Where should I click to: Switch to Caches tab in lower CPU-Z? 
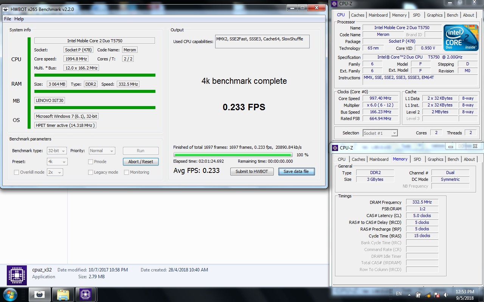358,159
